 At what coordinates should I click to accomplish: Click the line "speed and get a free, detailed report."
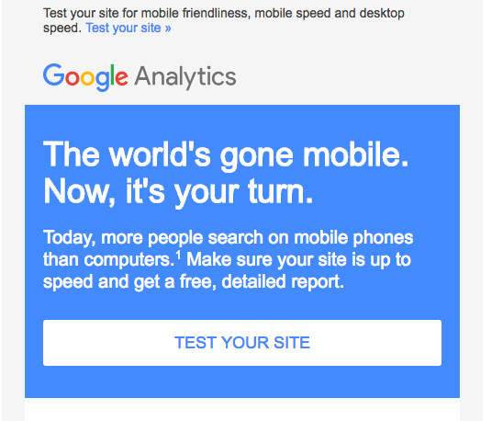194,282
